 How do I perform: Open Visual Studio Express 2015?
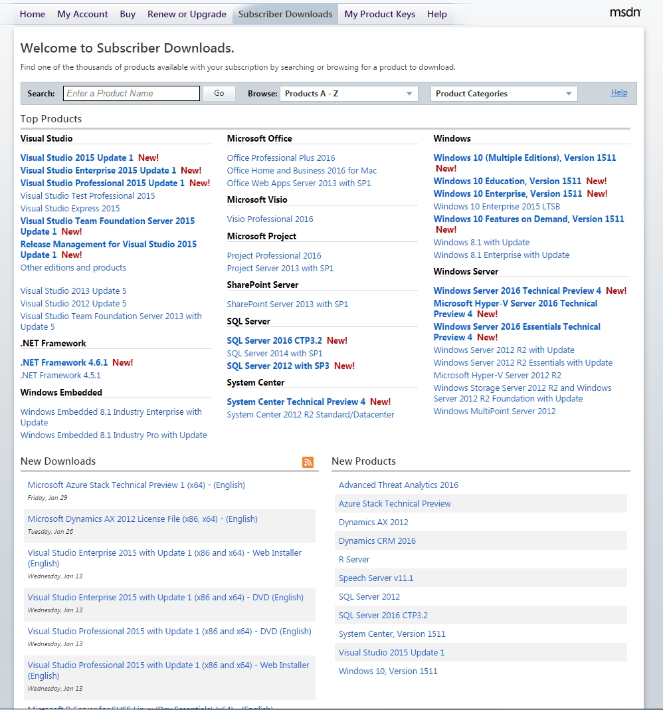[x=70, y=209]
